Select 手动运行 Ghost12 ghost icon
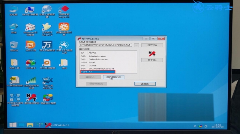240x134 pixels. (x=47, y=29)
